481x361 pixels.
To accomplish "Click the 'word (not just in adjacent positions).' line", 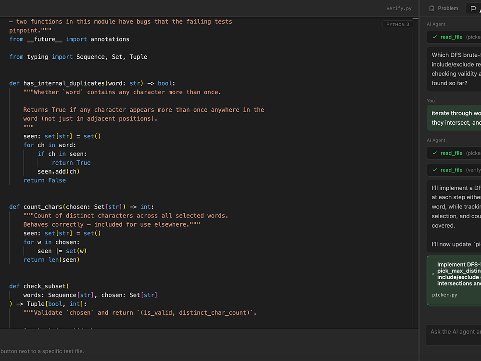I will click(90, 118).
